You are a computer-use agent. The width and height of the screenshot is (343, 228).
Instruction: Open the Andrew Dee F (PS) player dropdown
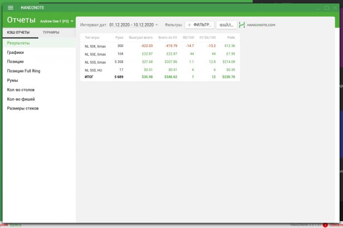pos(57,21)
